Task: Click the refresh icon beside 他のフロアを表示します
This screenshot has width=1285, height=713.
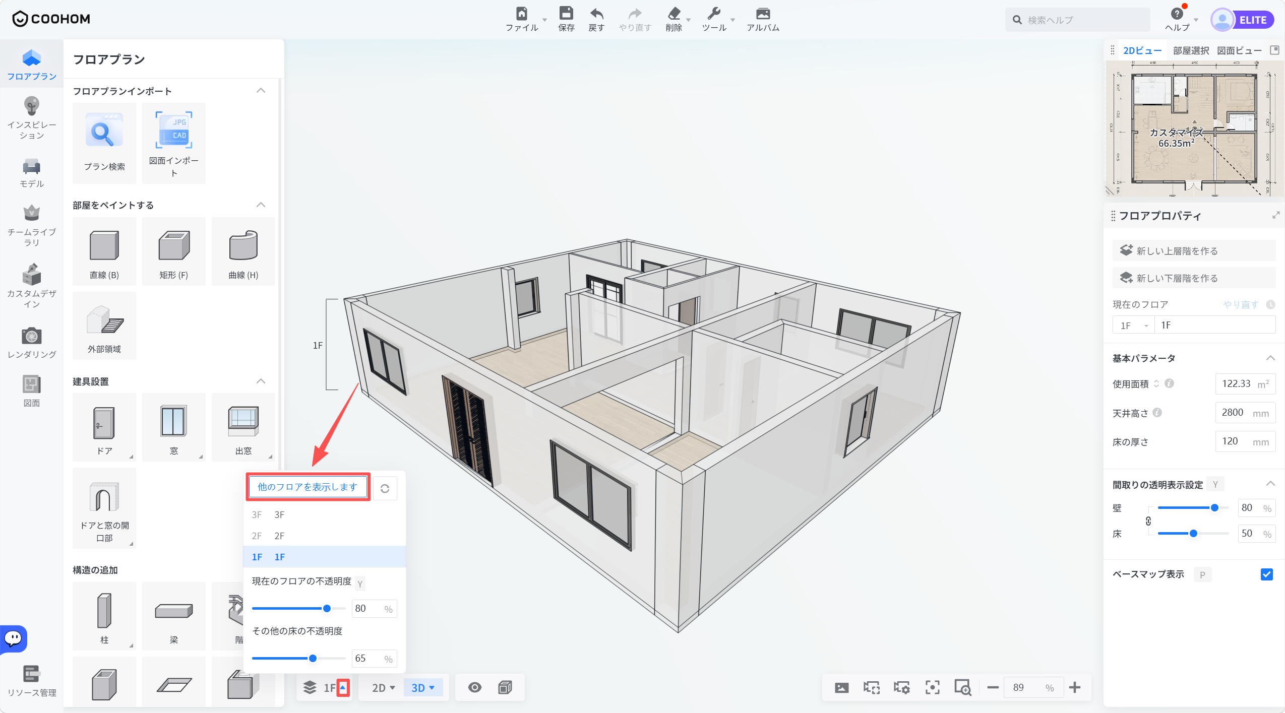Action: (x=385, y=488)
